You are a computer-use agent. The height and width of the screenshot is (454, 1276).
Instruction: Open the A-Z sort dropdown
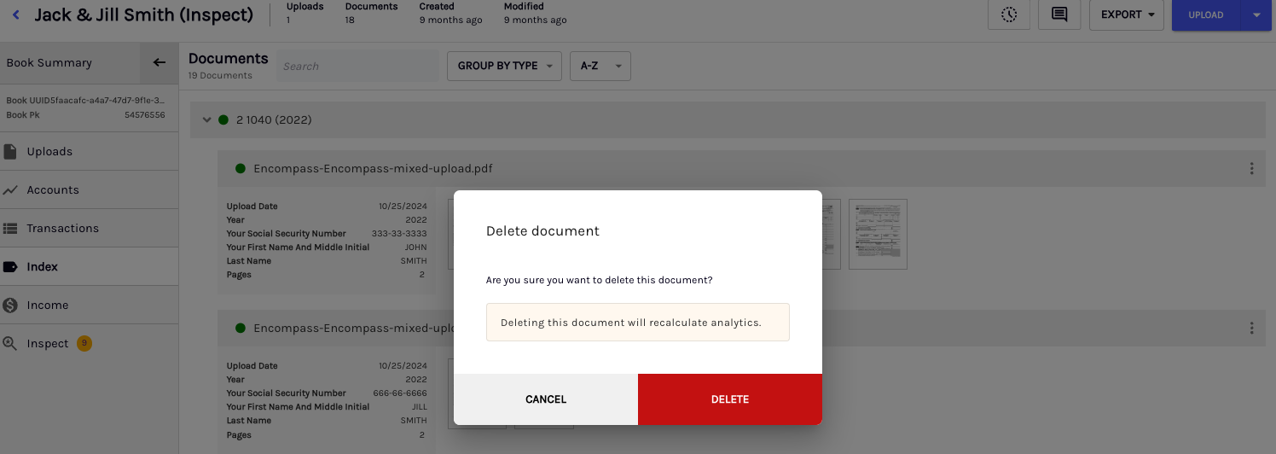click(x=600, y=66)
